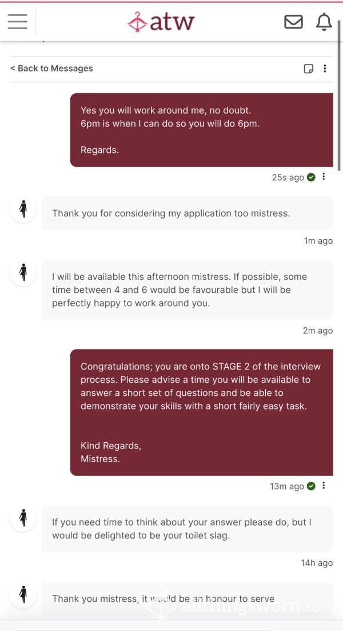Image resolution: width=343 pixels, height=631 pixels.
Task: Open options for the 25s ago message
Action: click(324, 177)
